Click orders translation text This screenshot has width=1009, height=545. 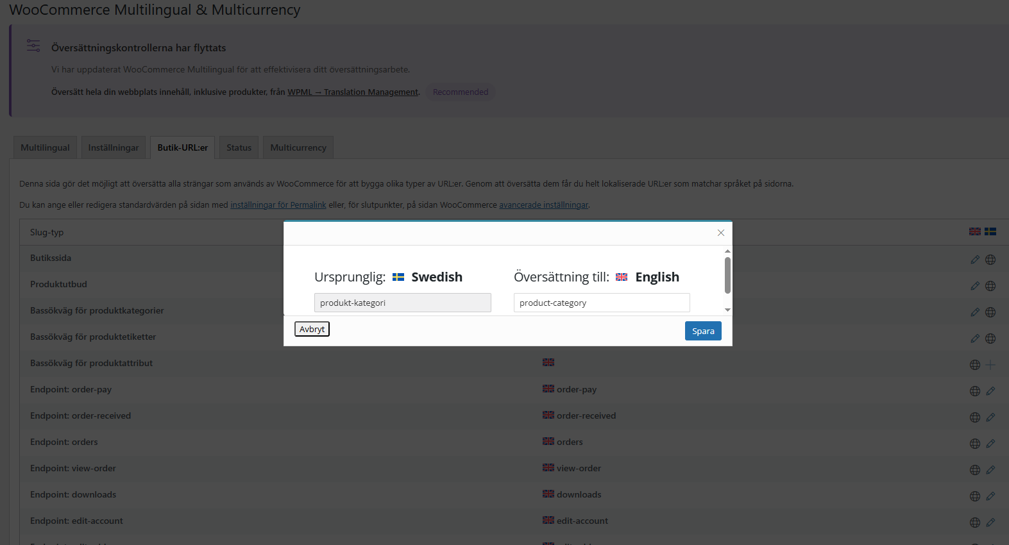[x=570, y=442]
